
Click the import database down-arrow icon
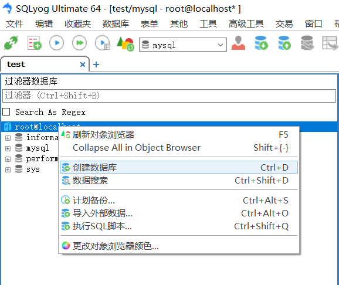[x=261, y=43]
